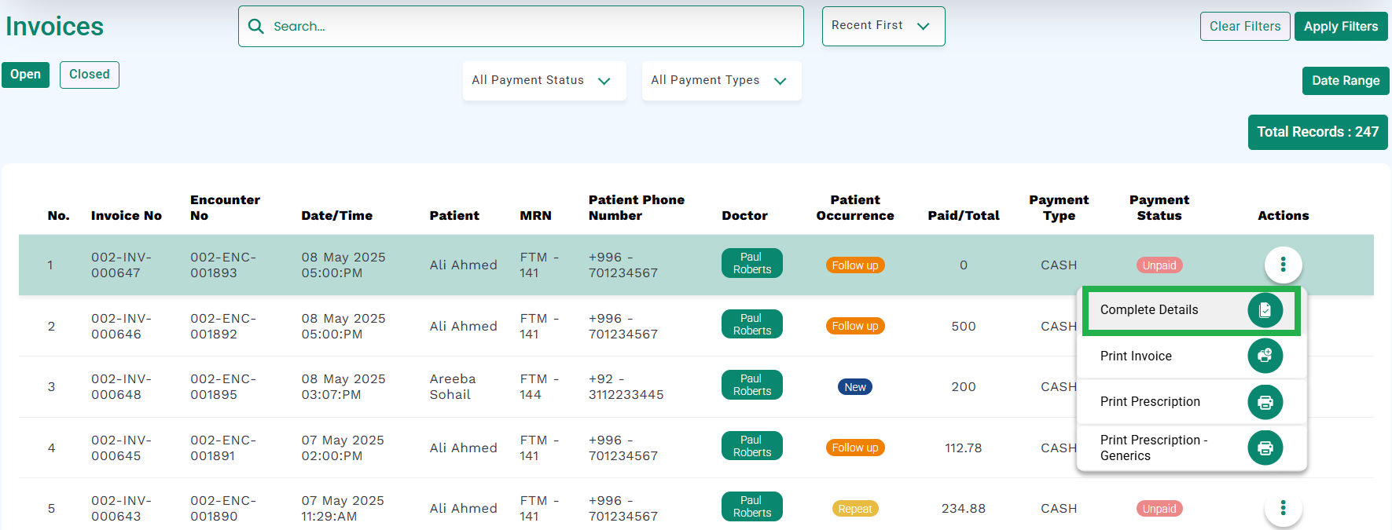Select invoice number 002-INV-000645
The width and height of the screenshot is (1392, 530).
coord(121,448)
